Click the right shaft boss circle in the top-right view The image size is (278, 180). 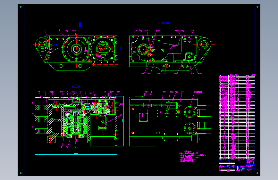click(x=204, y=44)
